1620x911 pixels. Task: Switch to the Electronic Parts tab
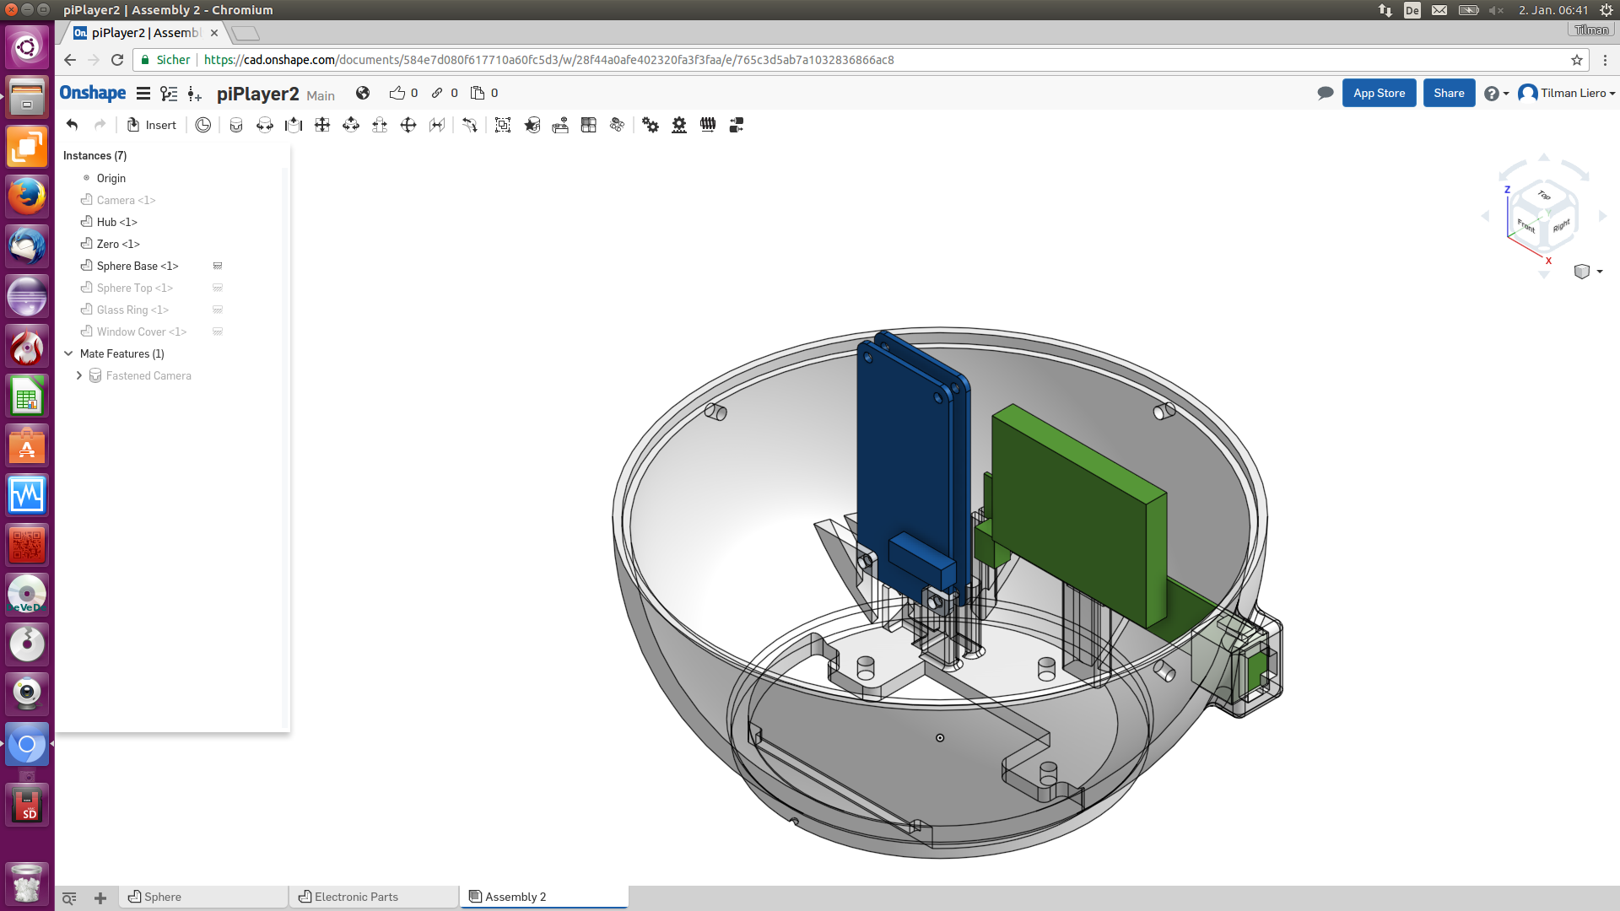[374, 897]
